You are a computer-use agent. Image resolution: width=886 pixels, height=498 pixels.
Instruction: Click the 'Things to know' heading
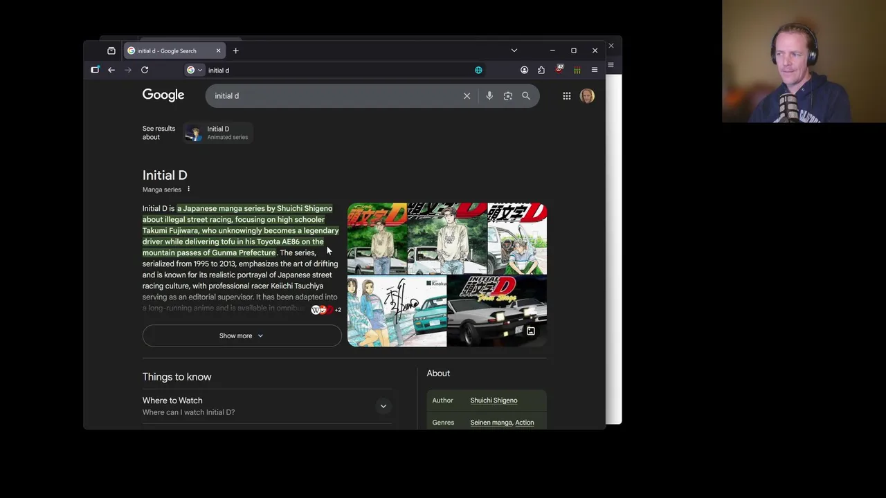(x=177, y=377)
